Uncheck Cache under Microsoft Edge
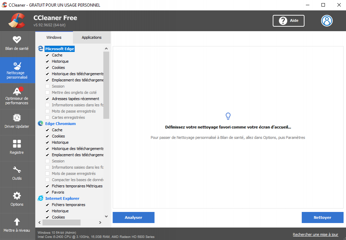The height and width of the screenshot is (240, 346). pos(47,55)
